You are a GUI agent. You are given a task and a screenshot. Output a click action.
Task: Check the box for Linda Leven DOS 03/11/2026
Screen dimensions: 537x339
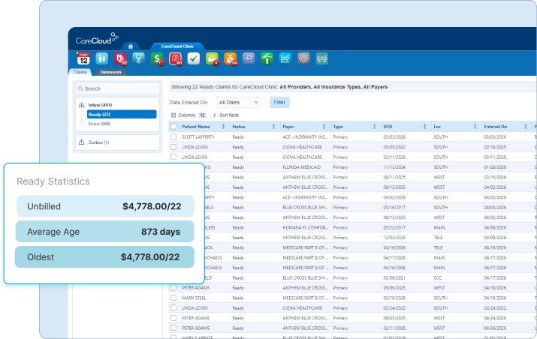pyautogui.click(x=173, y=157)
